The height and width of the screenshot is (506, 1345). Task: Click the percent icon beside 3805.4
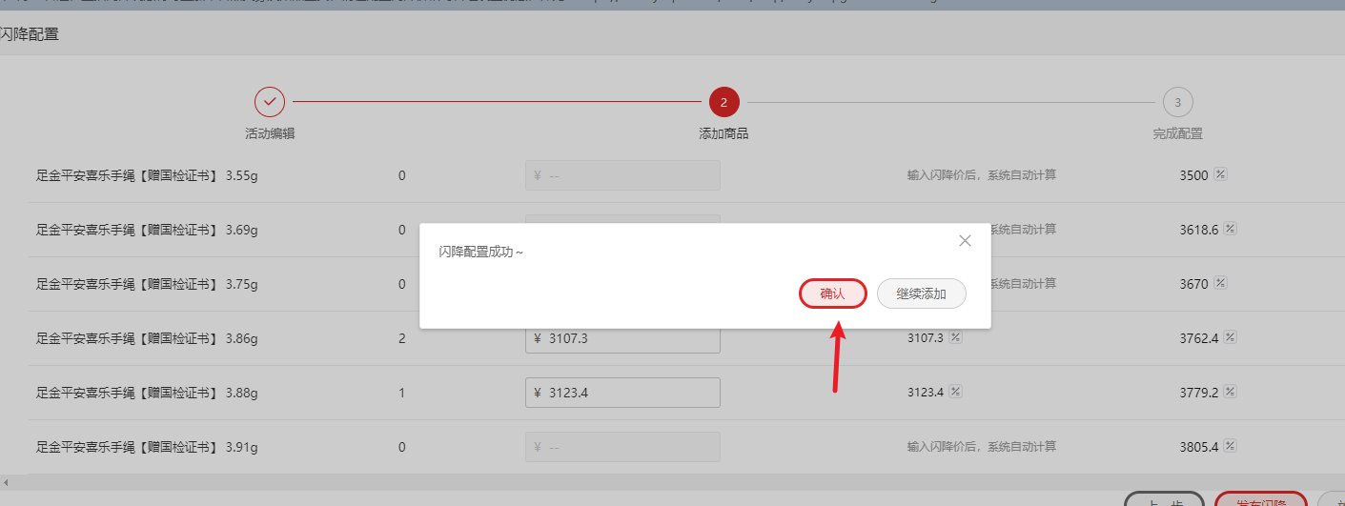tap(1230, 446)
